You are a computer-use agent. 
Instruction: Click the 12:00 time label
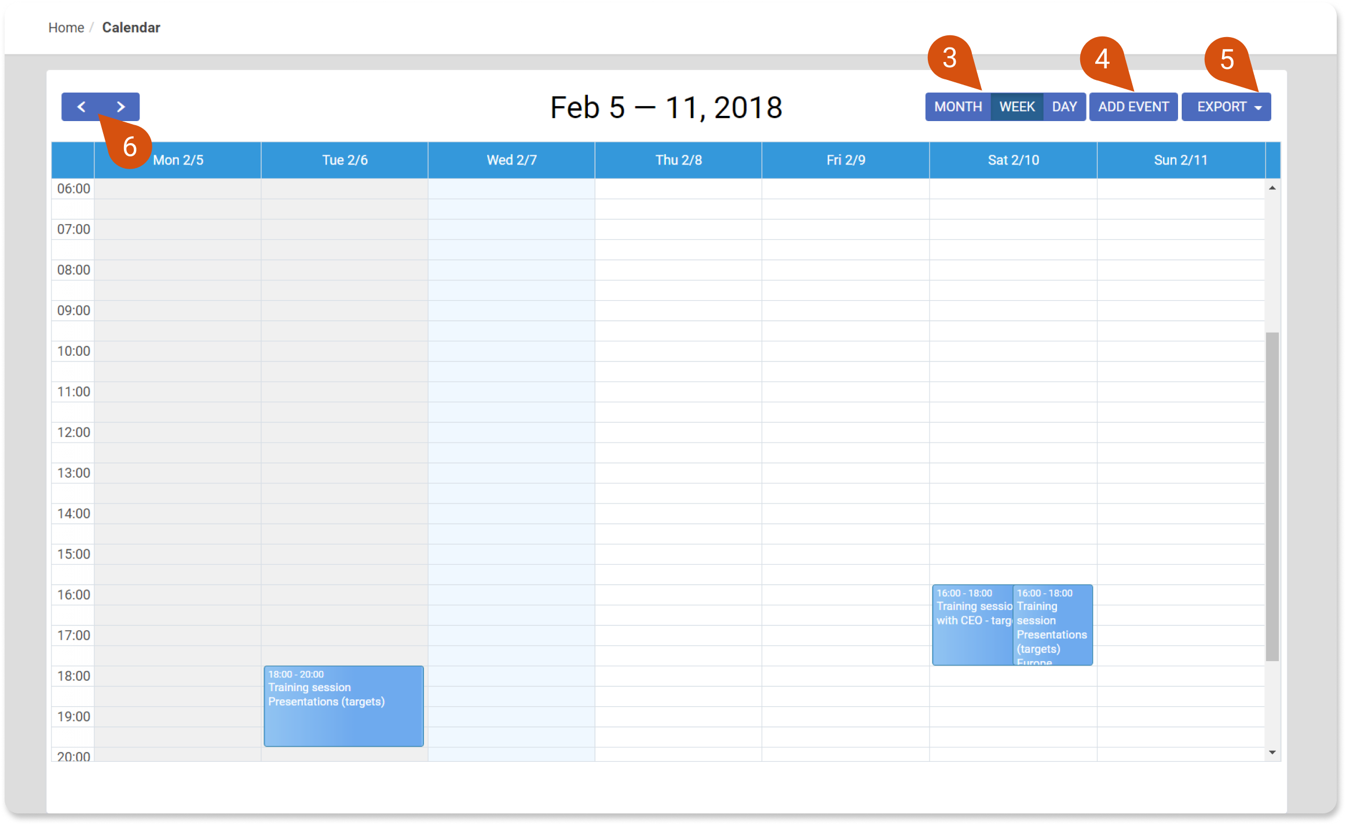[x=74, y=432]
